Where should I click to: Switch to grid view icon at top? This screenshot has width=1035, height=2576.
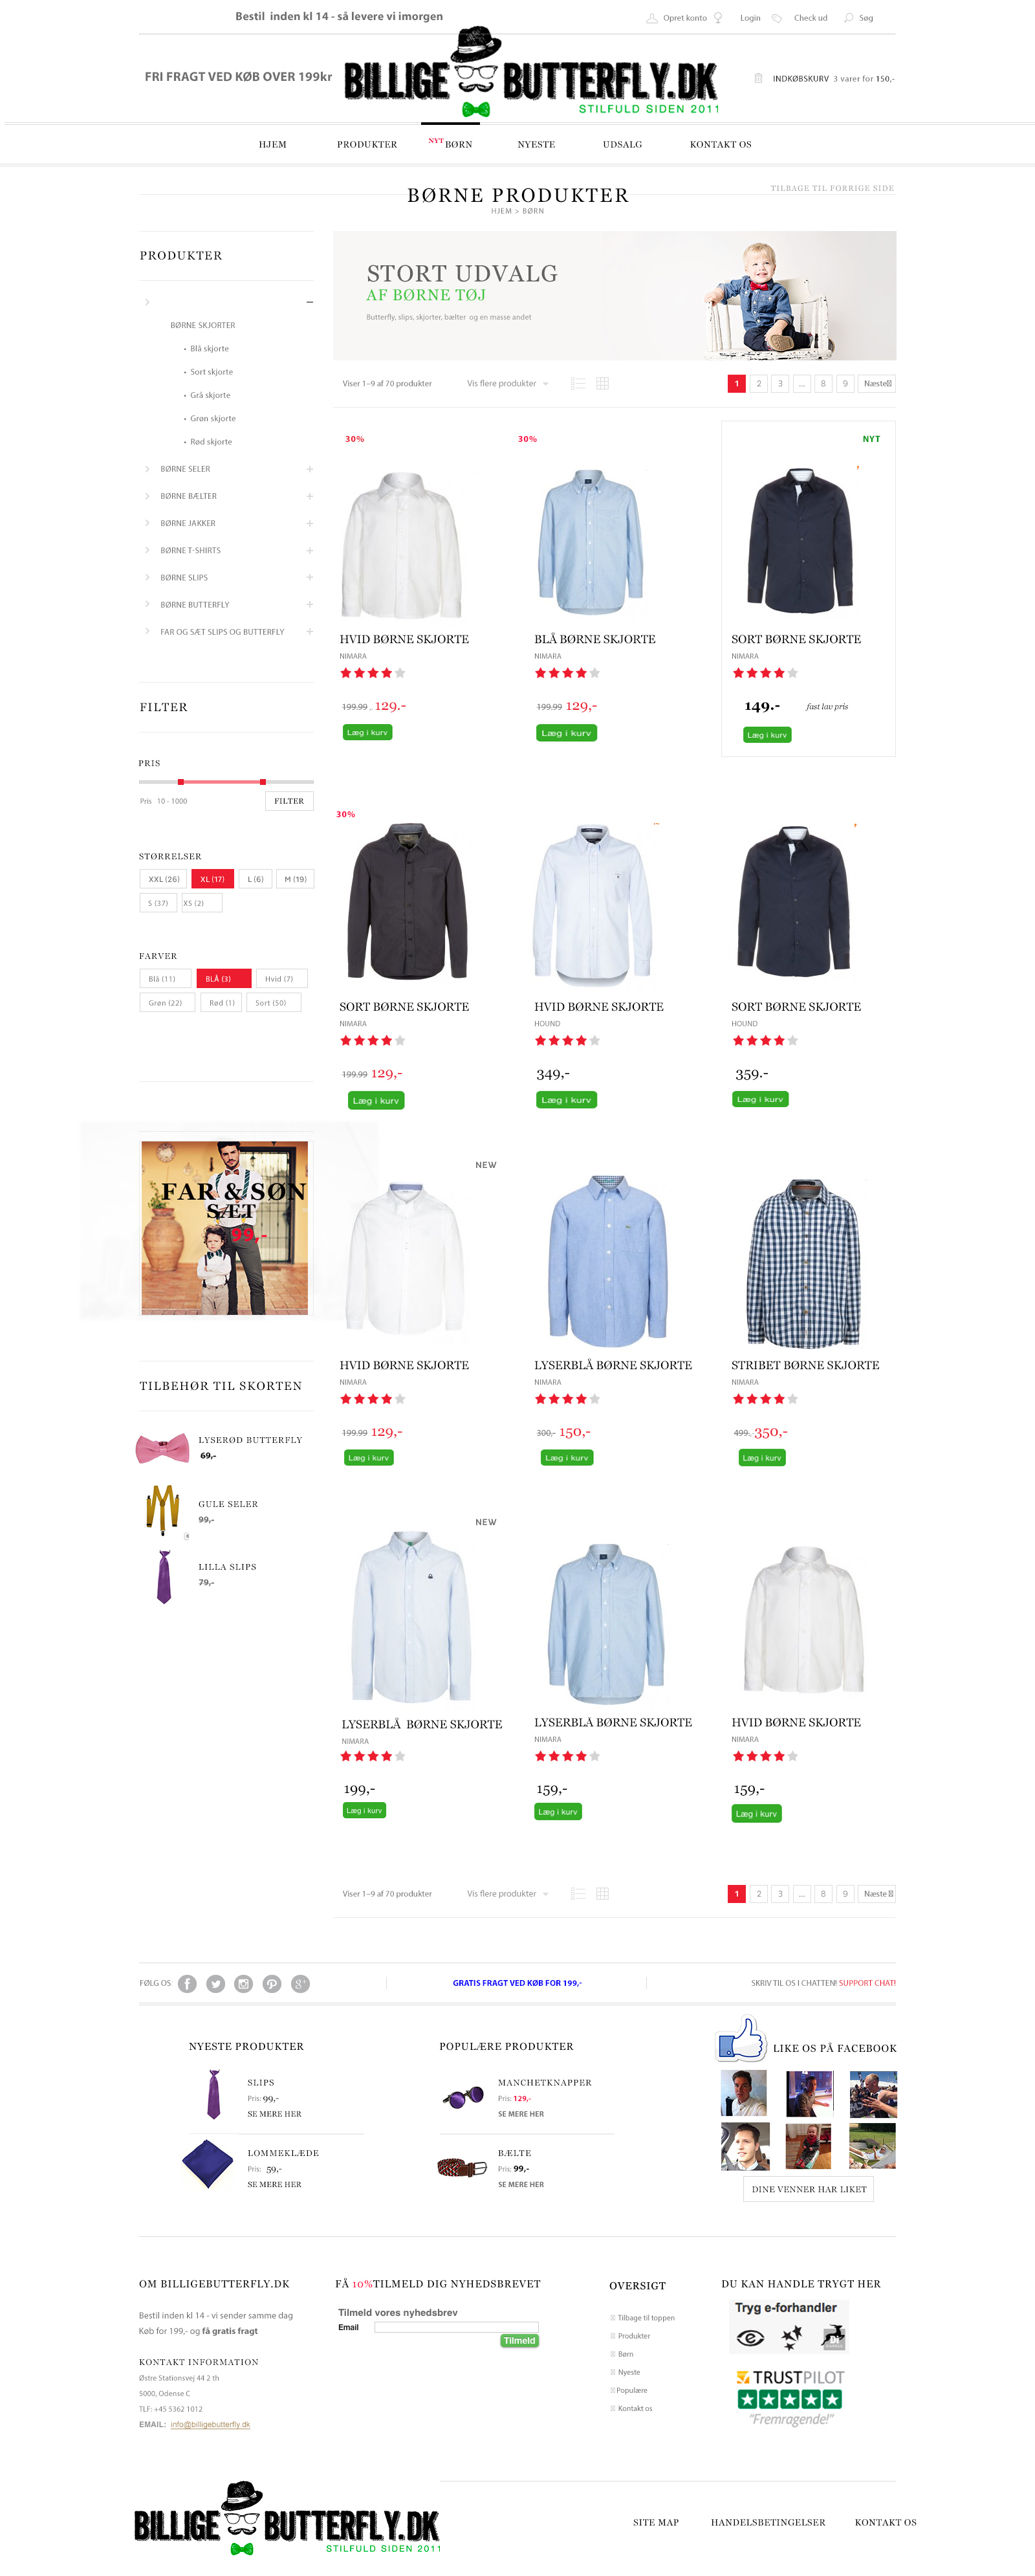(x=602, y=383)
